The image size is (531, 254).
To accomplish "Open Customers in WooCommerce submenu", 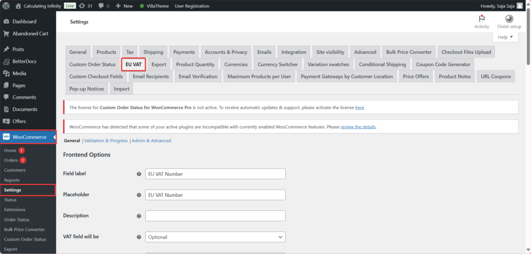I will coord(15,170).
